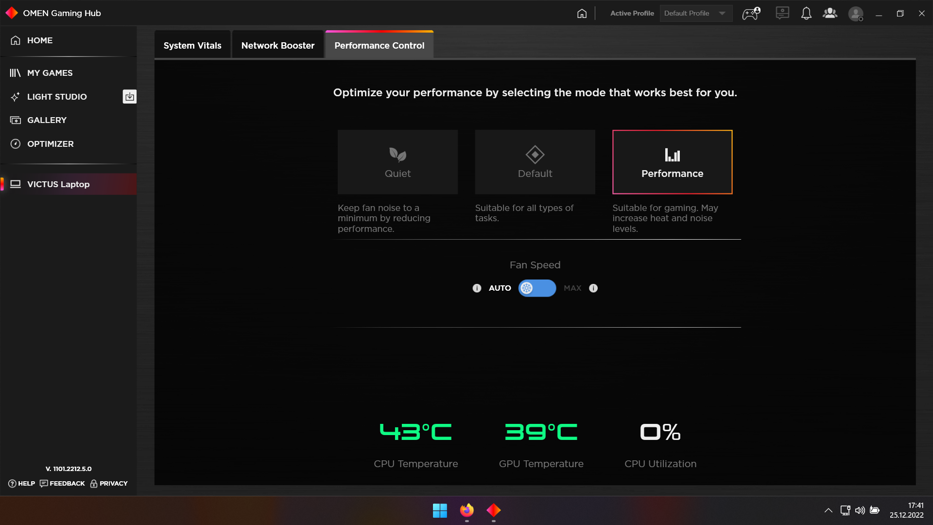Click Light Studio download icon
The height and width of the screenshot is (525, 933).
click(129, 97)
